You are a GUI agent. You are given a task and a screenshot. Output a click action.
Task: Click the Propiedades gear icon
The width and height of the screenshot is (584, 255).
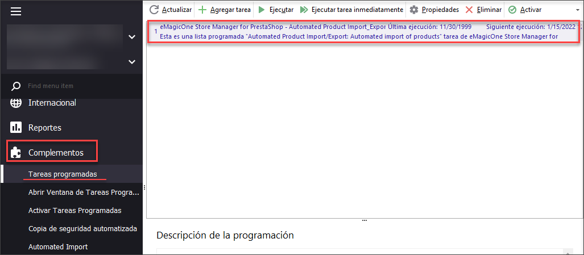pyautogui.click(x=414, y=10)
